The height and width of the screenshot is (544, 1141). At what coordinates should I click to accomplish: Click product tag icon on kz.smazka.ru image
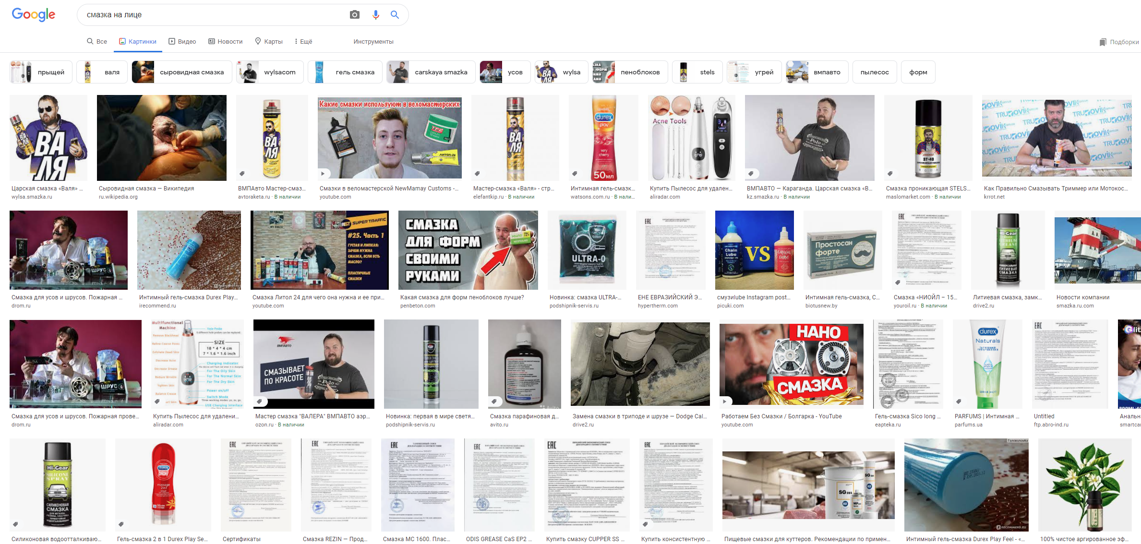tap(751, 174)
